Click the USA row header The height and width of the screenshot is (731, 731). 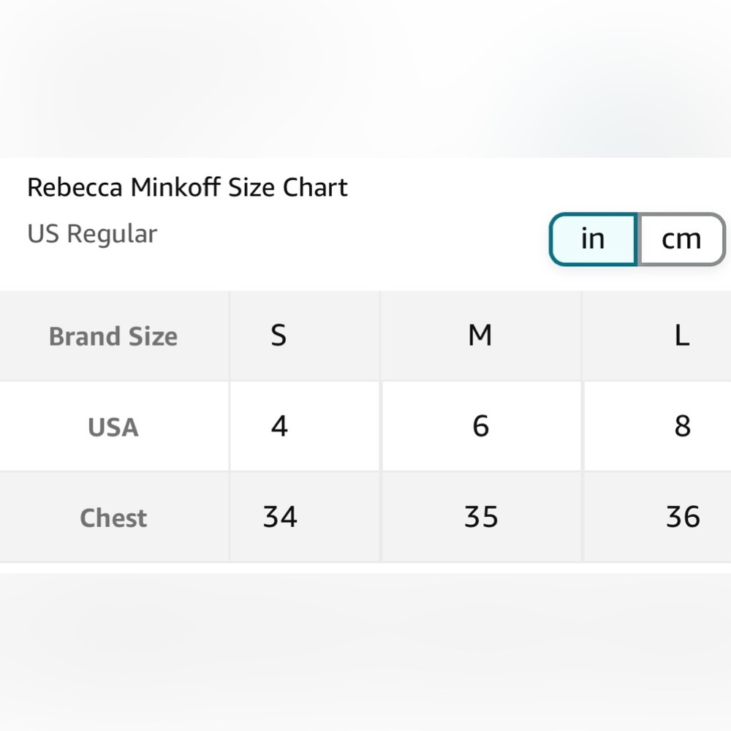coord(113,427)
